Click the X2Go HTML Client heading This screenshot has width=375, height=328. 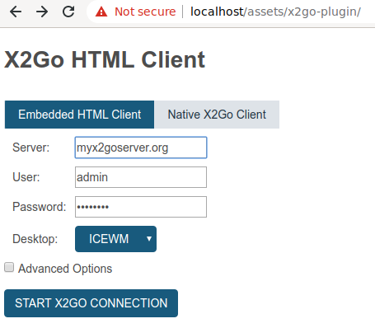pyautogui.click(x=105, y=59)
